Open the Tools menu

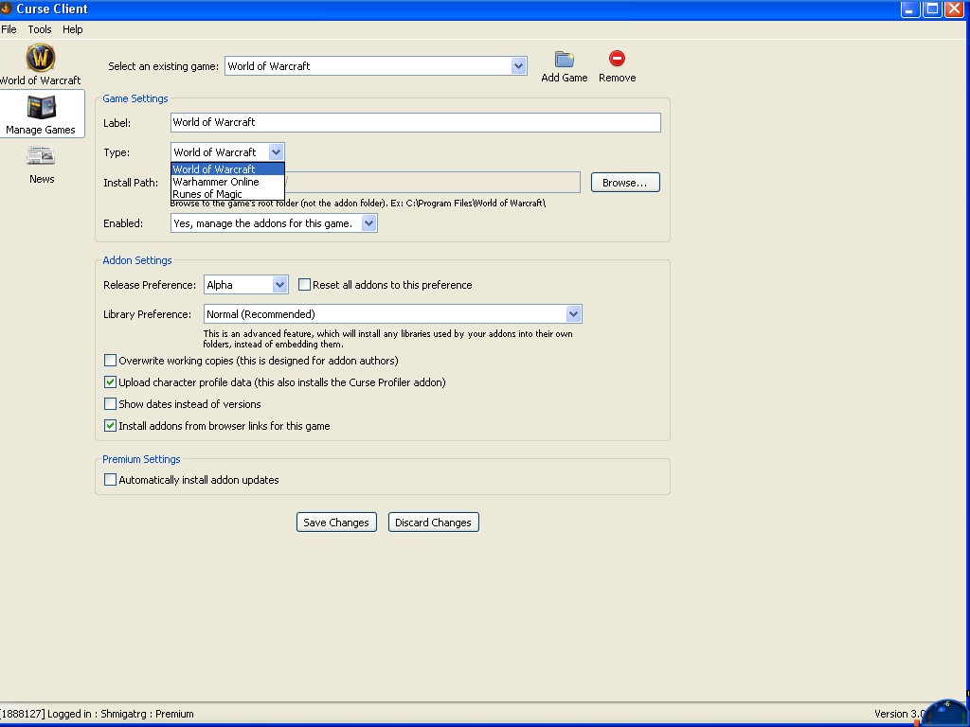click(40, 29)
